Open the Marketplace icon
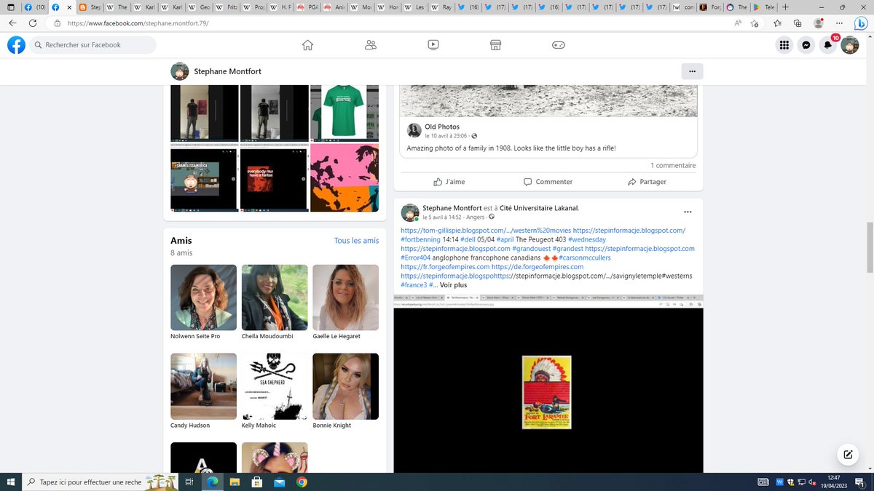The width and height of the screenshot is (874, 491). pos(495,45)
